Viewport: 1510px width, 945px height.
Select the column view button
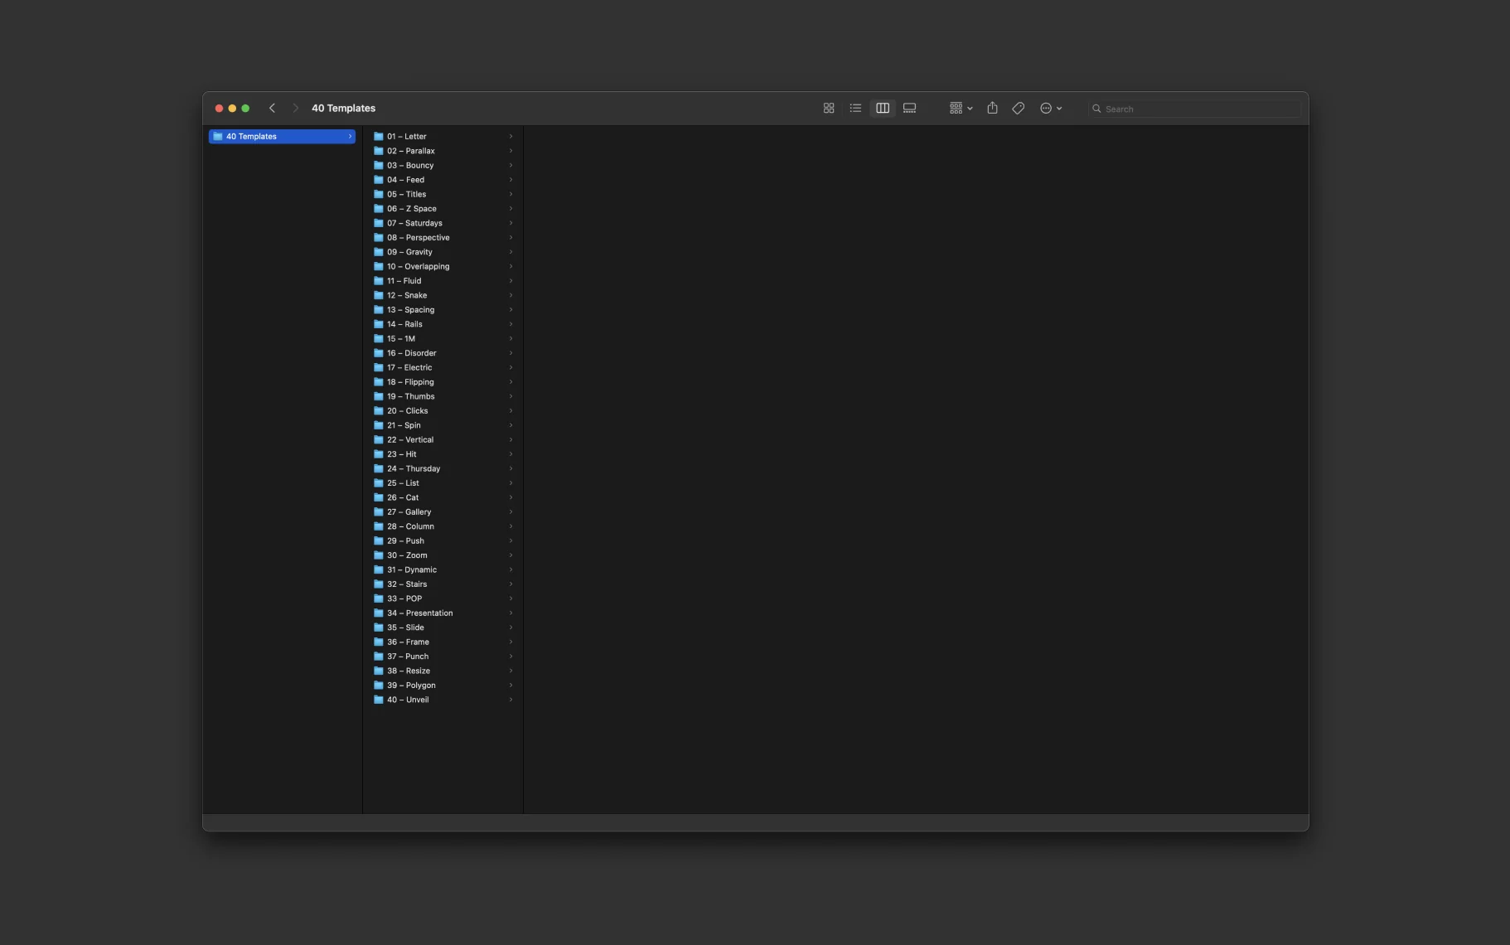[x=883, y=109]
